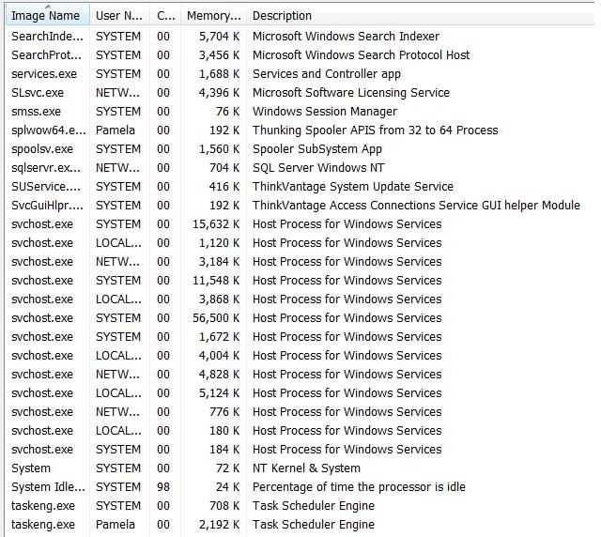
Task: Sort processes by CPU column header
Action: point(164,16)
